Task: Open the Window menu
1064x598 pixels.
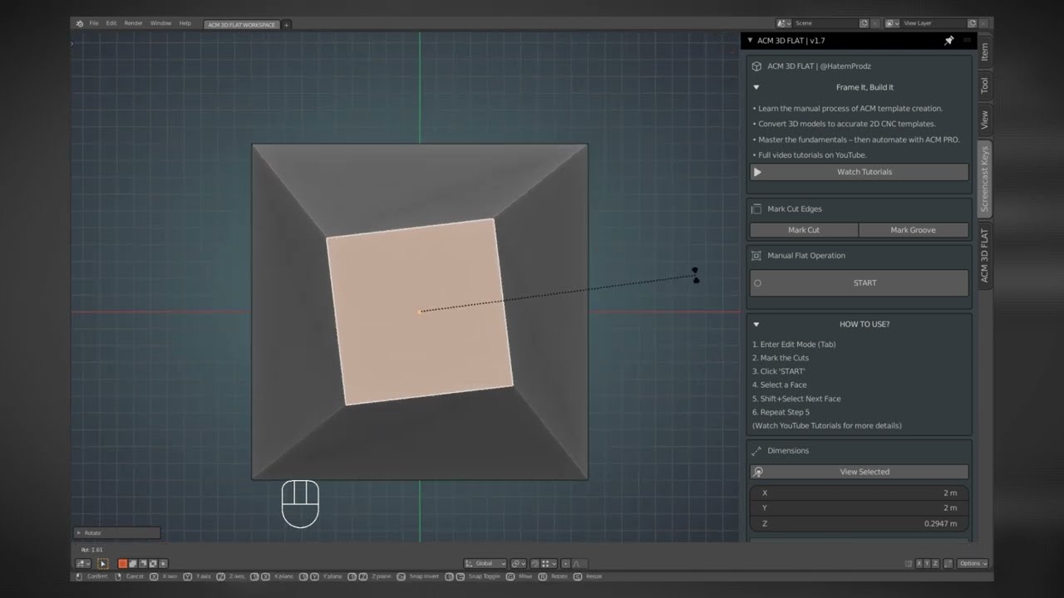Action: (x=160, y=23)
